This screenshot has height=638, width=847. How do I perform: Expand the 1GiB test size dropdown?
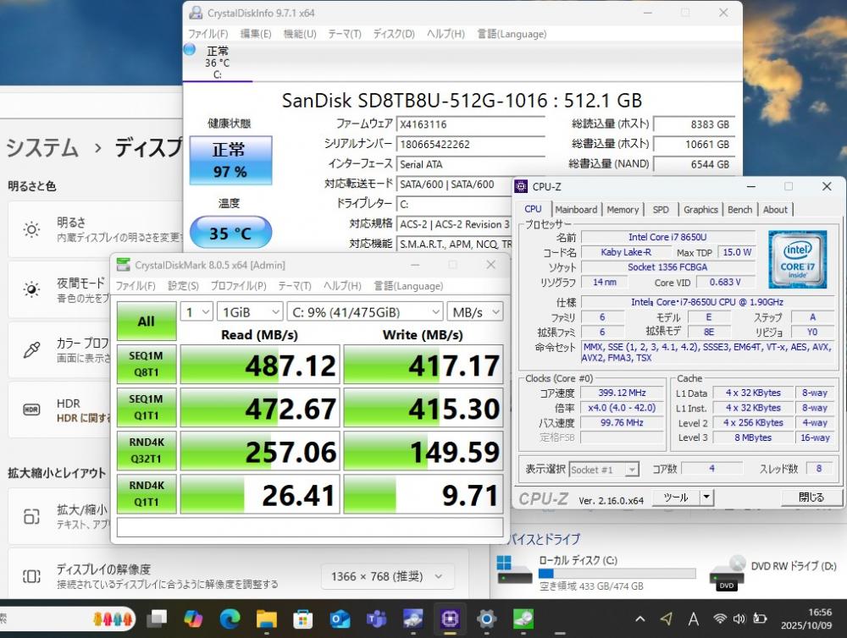coord(249,312)
